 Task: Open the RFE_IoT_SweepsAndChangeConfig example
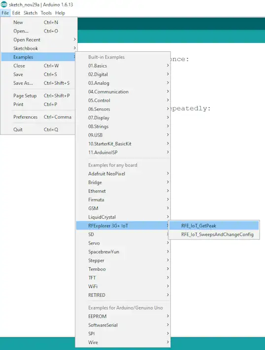pos(214,234)
